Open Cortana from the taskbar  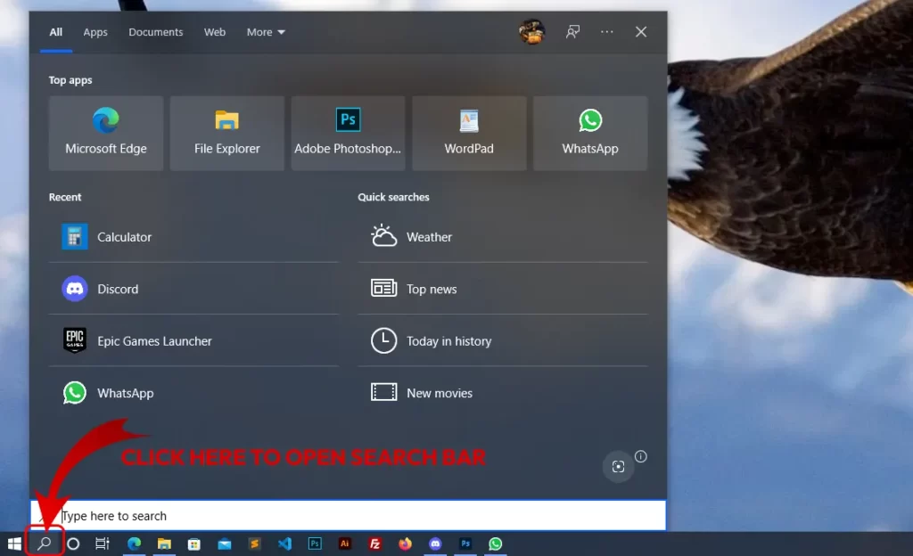pyautogui.click(x=73, y=544)
